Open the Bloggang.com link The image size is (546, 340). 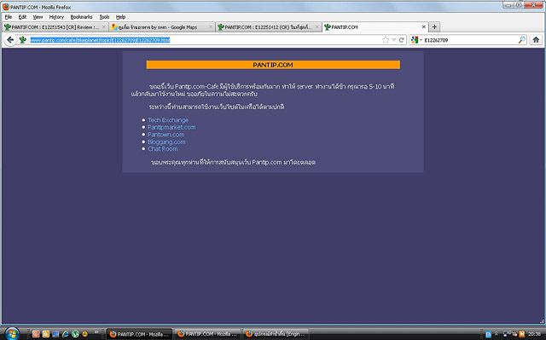[166, 141]
